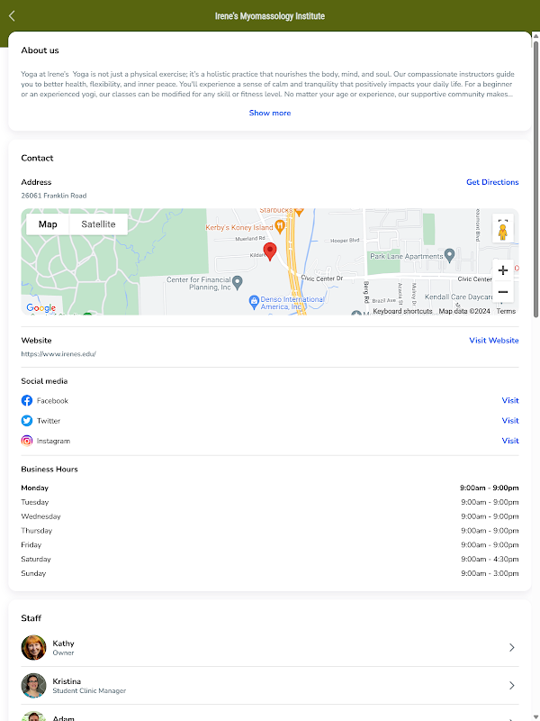Image resolution: width=540 pixels, height=721 pixels.
Task: Click Get Directions link
Action: (492, 182)
